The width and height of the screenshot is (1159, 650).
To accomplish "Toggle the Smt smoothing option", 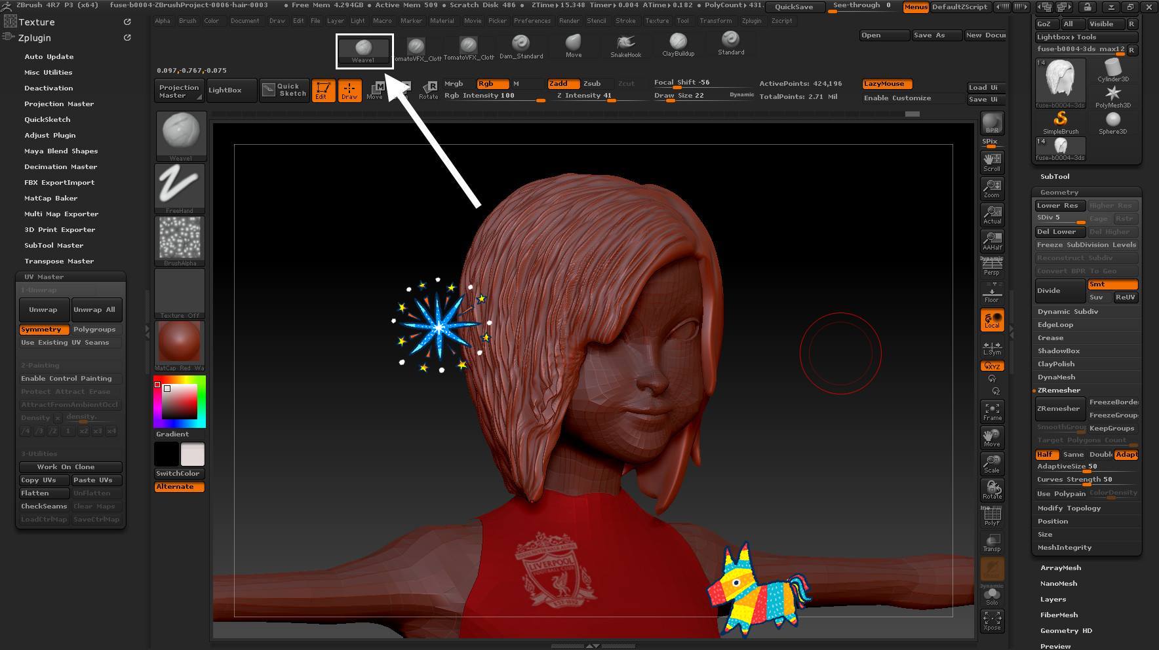I will [1112, 284].
